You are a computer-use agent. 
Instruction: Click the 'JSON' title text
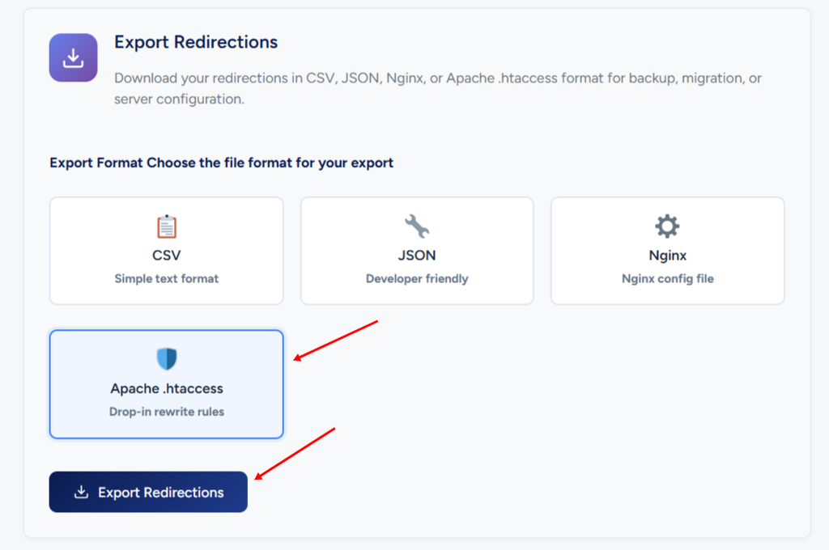pos(417,256)
